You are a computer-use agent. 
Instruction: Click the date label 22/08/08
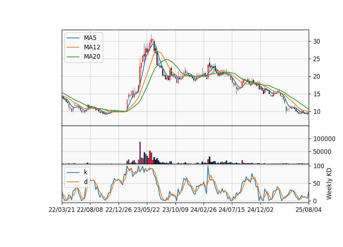pos(90,210)
